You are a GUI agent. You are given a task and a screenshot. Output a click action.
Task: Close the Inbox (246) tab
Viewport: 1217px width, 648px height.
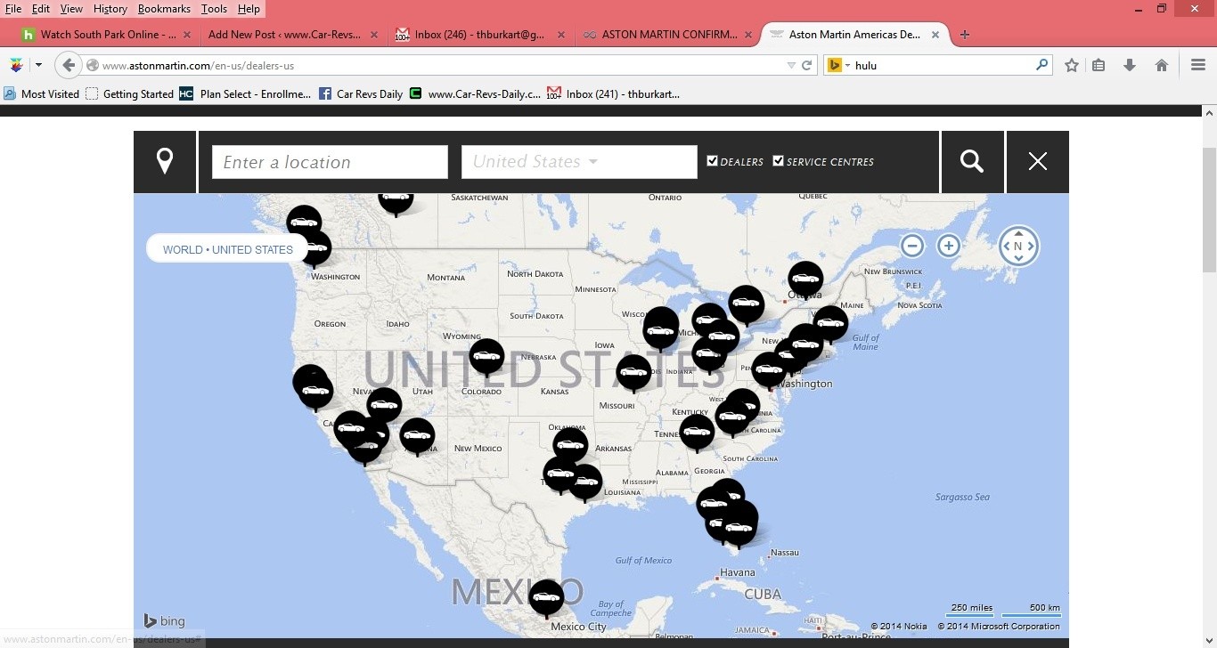pos(560,35)
